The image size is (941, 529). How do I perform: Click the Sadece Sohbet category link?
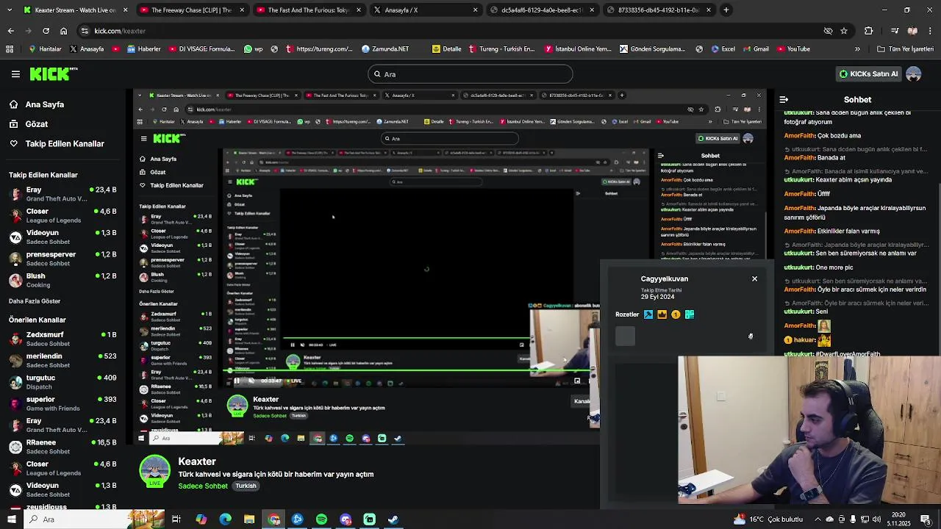(x=203, y=486)
